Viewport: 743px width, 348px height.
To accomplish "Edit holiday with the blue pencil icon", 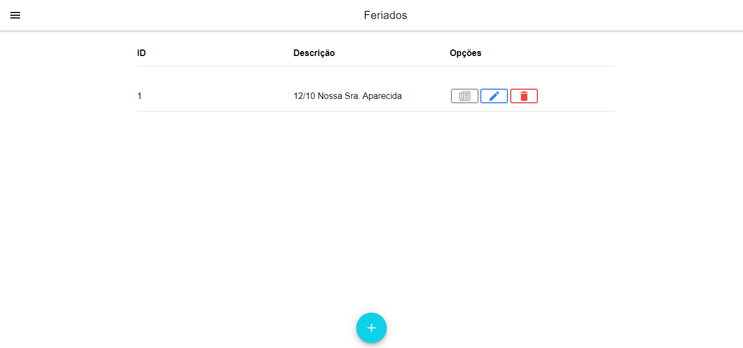I will [494, 96].
